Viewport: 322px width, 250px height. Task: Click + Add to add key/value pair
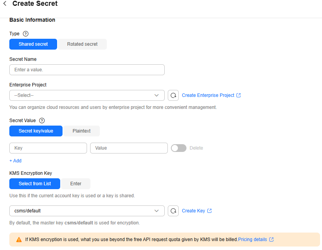16,161
